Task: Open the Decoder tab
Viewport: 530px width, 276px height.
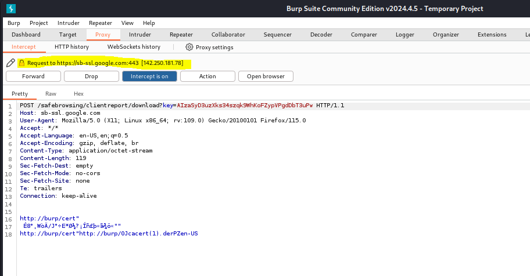Action: (x=321, y=34)
